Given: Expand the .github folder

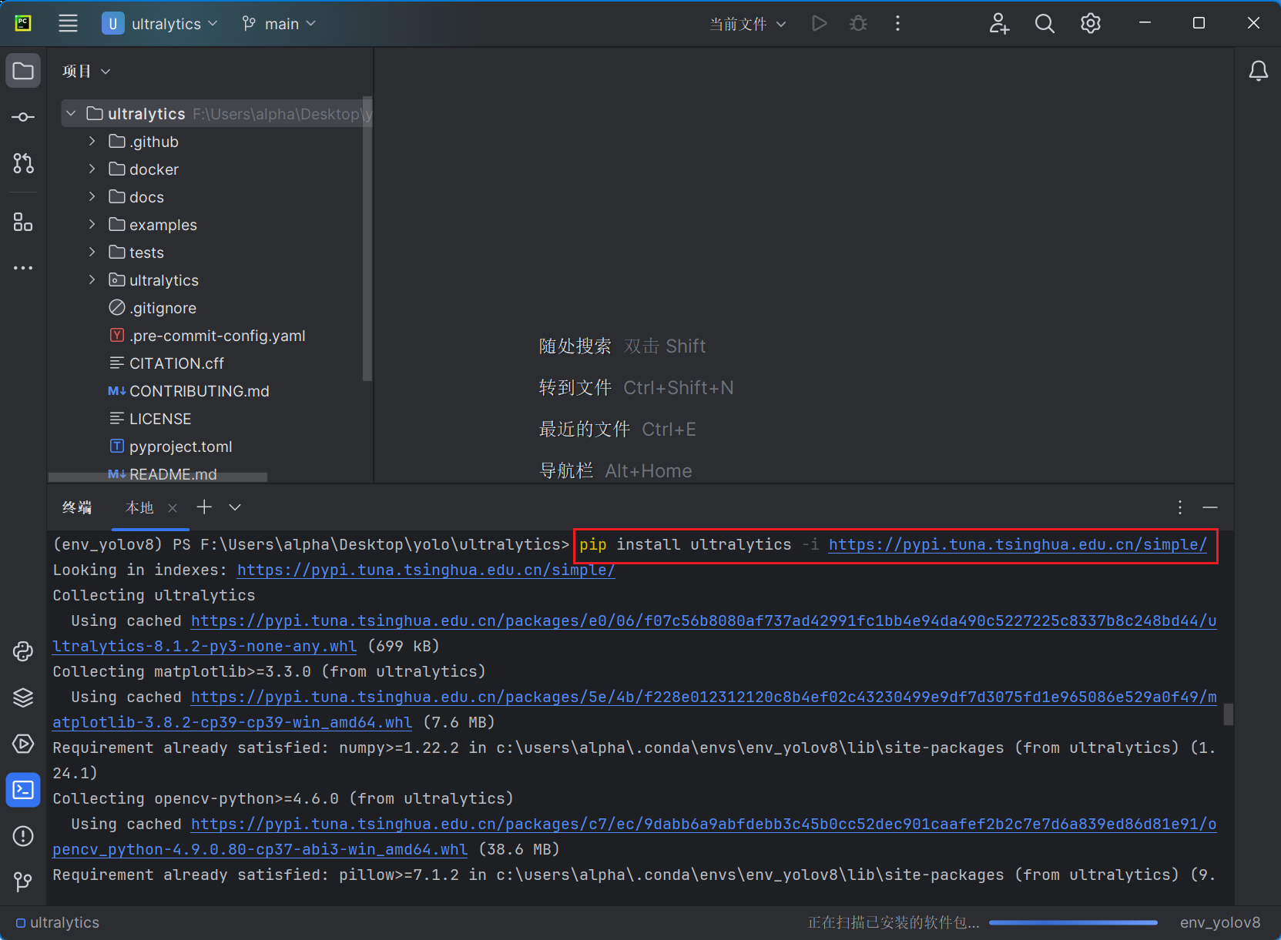Looking at the screenshot, I should click(92, 142).
